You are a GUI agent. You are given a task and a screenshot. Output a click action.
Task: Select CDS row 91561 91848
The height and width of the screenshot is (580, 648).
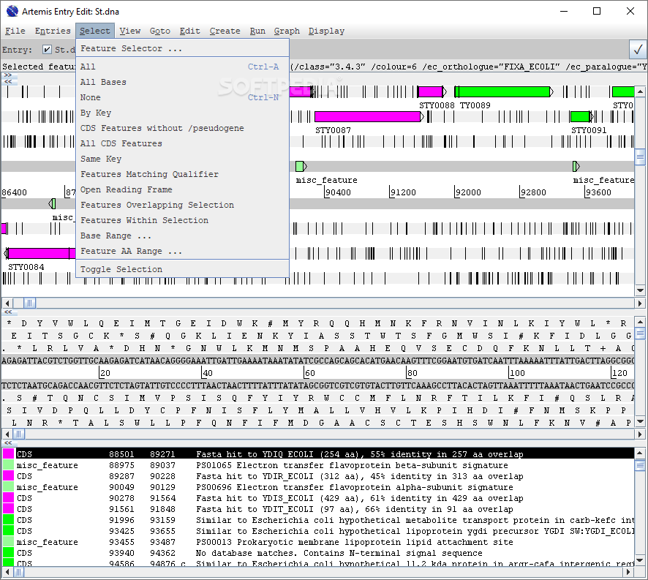click(x=318, y=509)
